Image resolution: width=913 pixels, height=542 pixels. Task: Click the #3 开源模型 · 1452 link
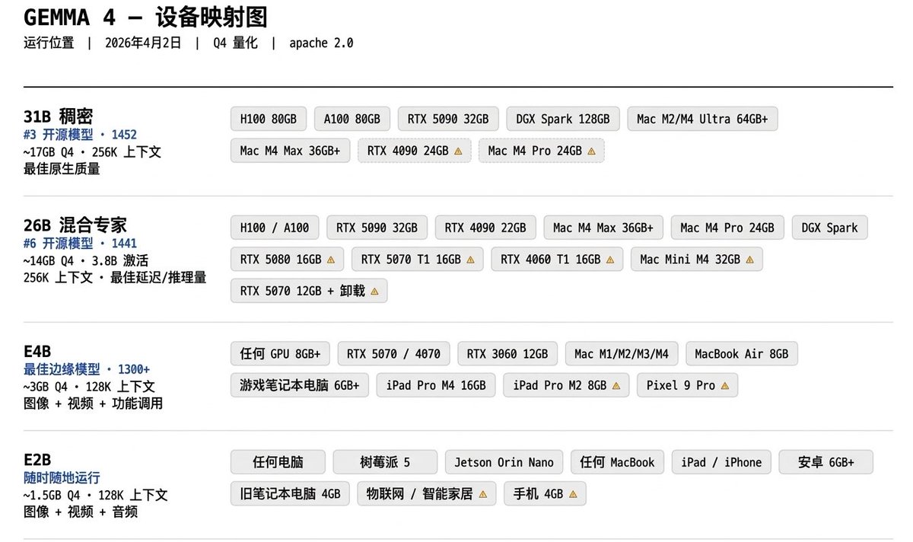click(80, 135)
